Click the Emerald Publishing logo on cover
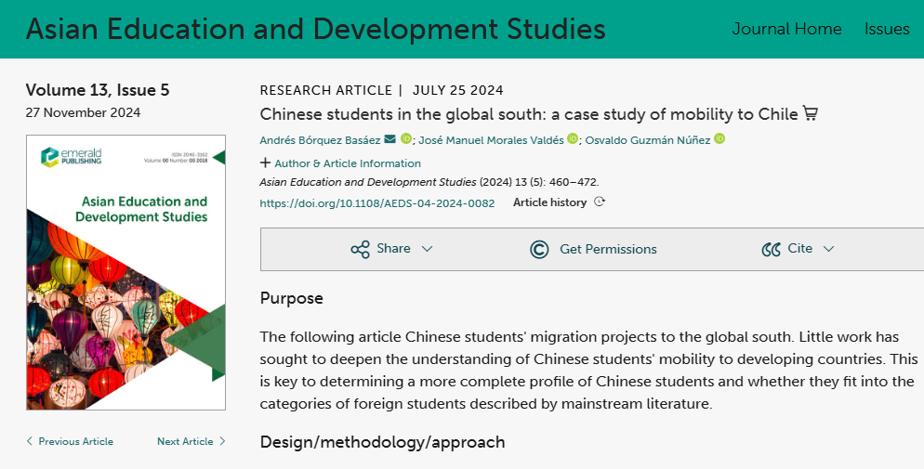The image size is (924, 469). (72, 156)
